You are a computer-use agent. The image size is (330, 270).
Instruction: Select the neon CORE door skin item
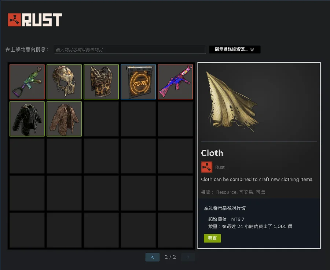click(138, 82)
